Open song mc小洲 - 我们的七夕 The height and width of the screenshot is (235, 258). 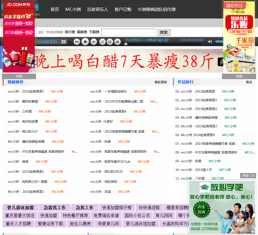[23, 132]
